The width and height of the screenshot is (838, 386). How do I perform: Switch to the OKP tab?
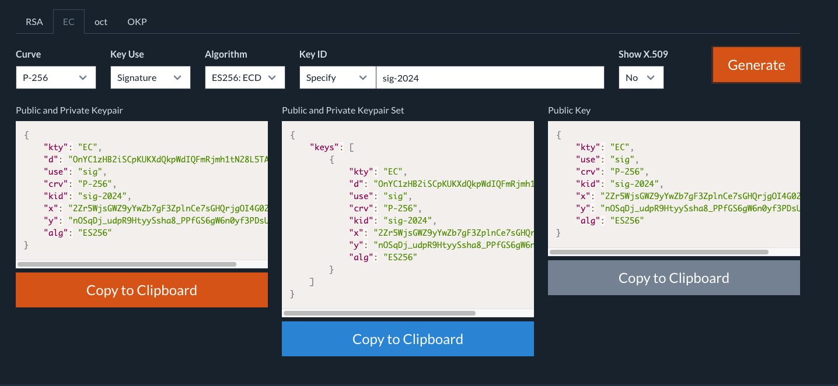point(137,22)
